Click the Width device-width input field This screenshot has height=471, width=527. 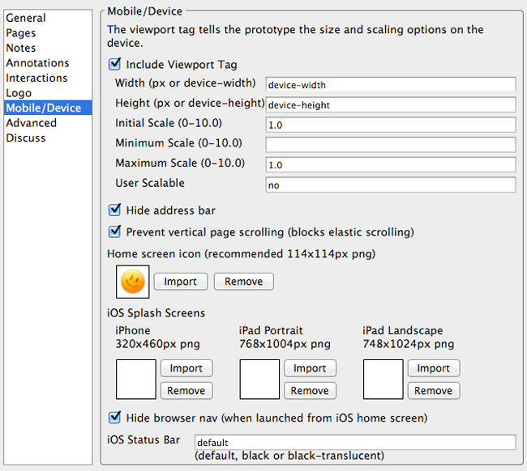point(391,84)
